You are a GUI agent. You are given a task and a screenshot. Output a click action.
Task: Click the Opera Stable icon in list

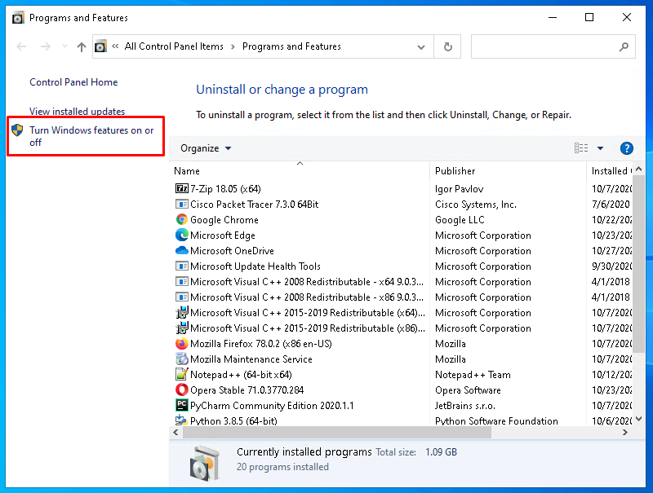click(181, 390)
